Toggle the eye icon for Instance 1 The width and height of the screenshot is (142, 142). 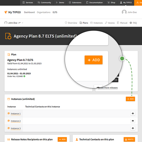[x=133, y=114]
